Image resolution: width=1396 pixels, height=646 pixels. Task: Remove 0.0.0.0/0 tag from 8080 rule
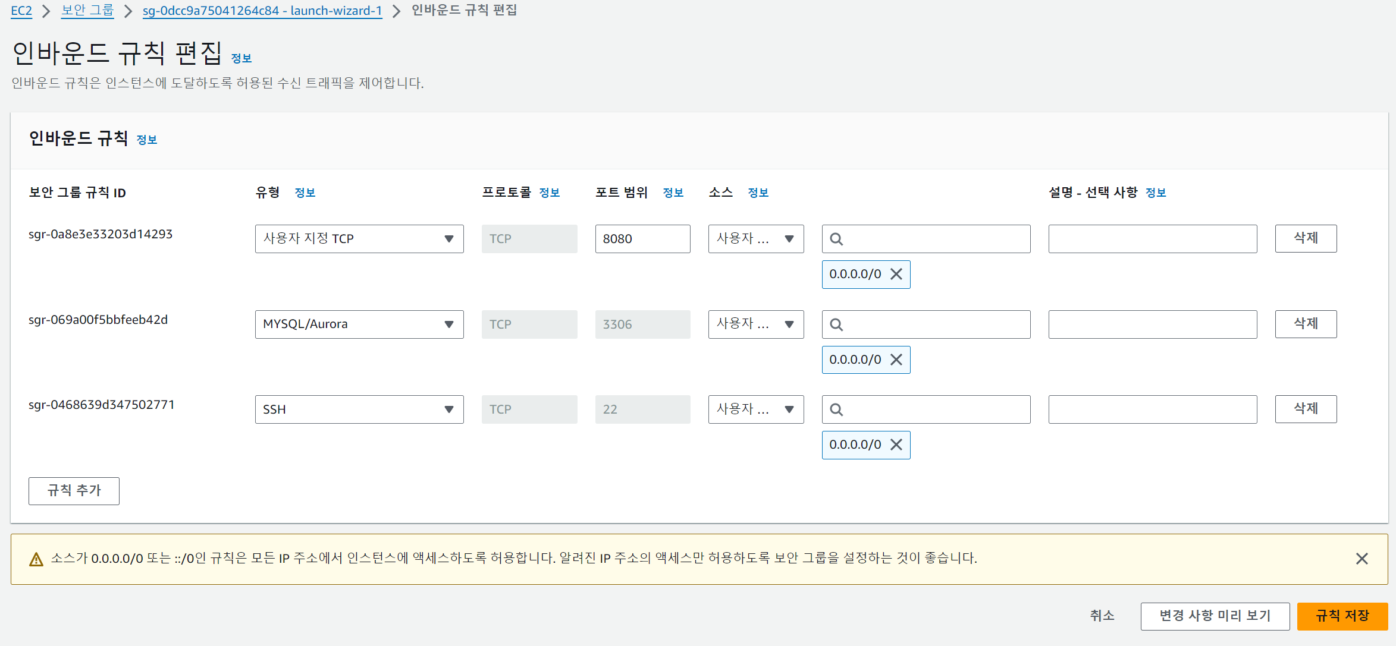896,274
